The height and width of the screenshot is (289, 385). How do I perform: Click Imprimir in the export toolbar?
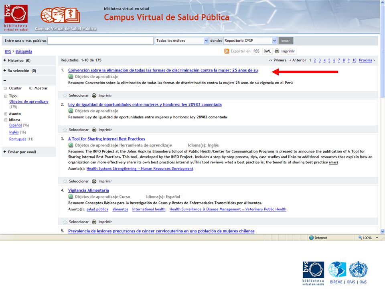click(288, 51)
